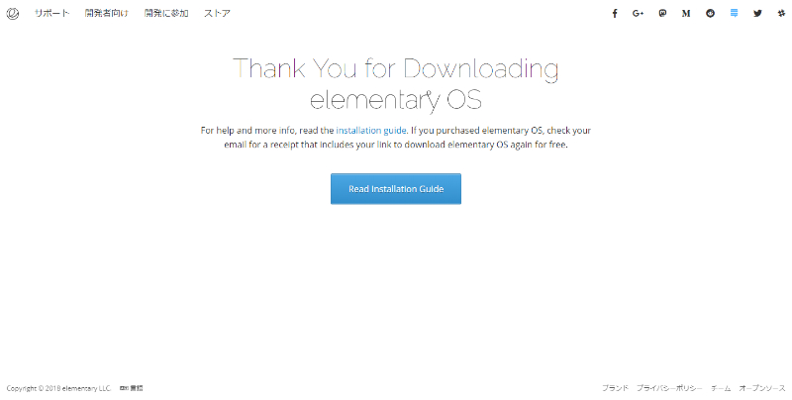Open the サポート menu item
This screenshot has width=792, height=400.
[51, 14]
